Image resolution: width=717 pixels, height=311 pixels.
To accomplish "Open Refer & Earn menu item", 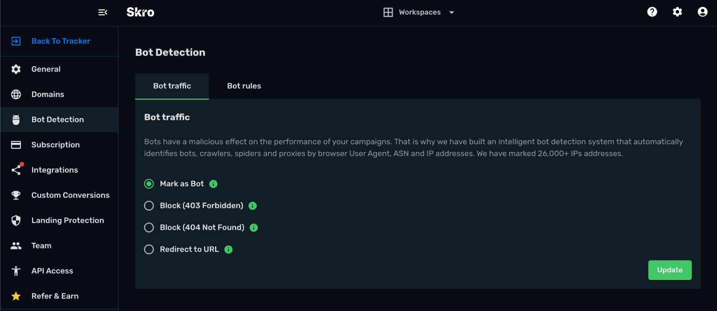I will 59,296.
